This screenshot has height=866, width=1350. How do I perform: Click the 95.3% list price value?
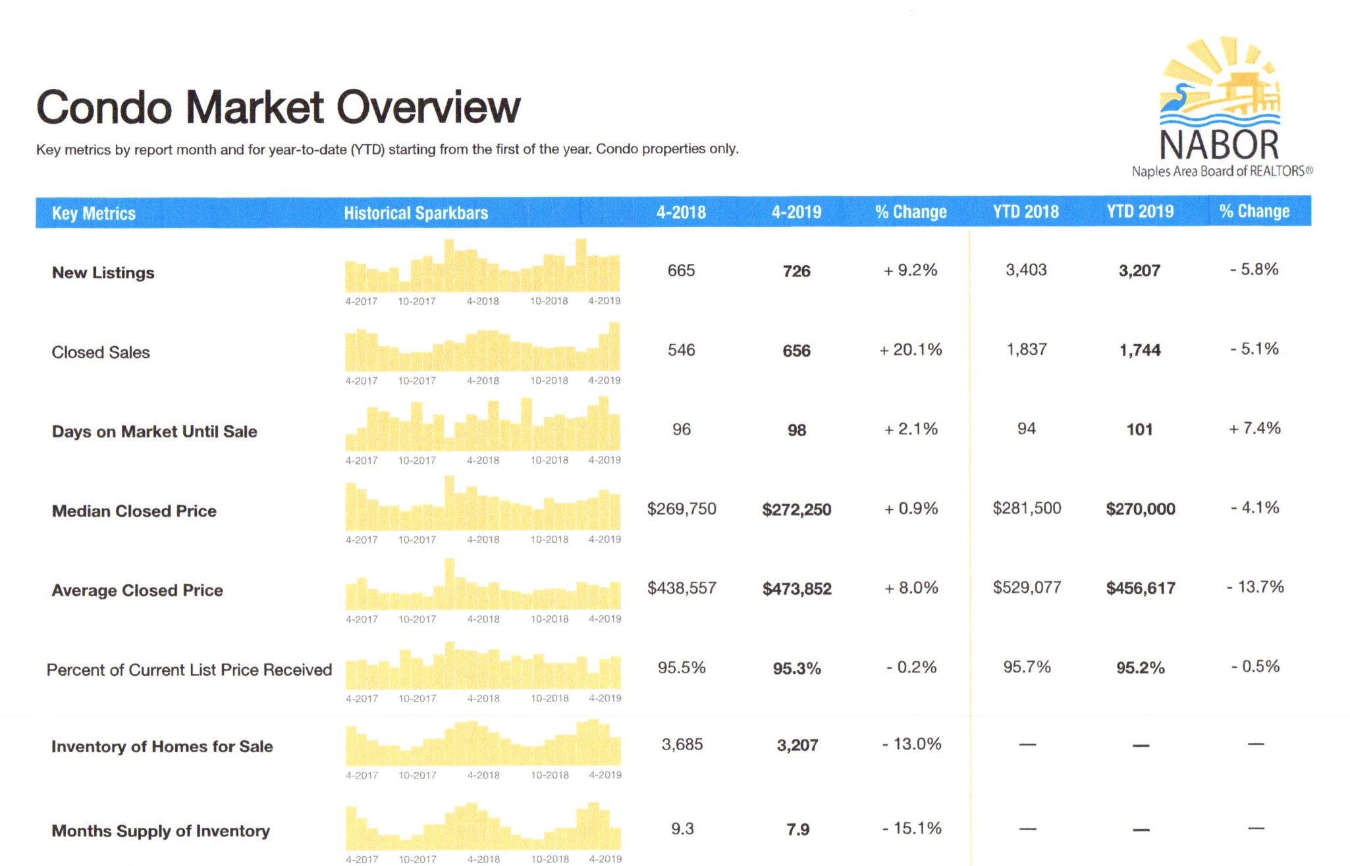(797, 669)
